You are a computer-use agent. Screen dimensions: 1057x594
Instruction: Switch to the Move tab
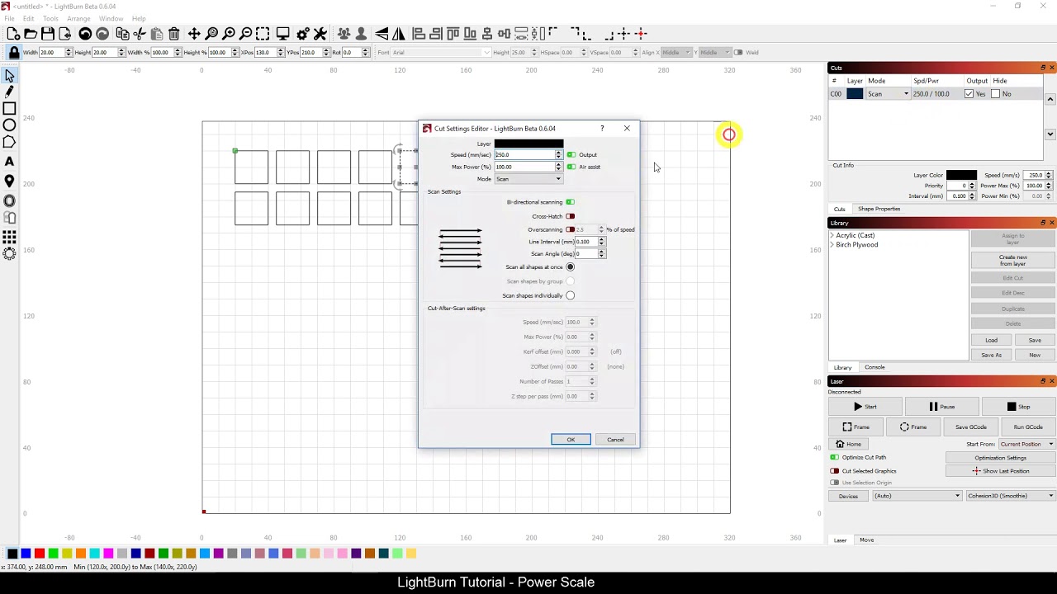tap(866, 540)
